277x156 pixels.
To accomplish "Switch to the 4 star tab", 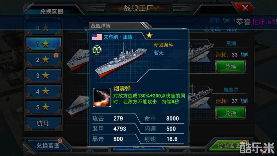I will (x=44, y=92).
